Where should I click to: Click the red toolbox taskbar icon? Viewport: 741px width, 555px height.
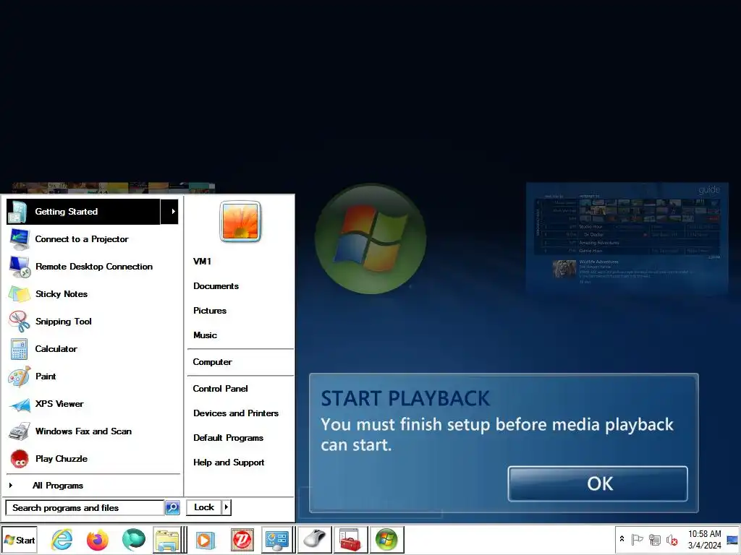click(x=350, y=540)
